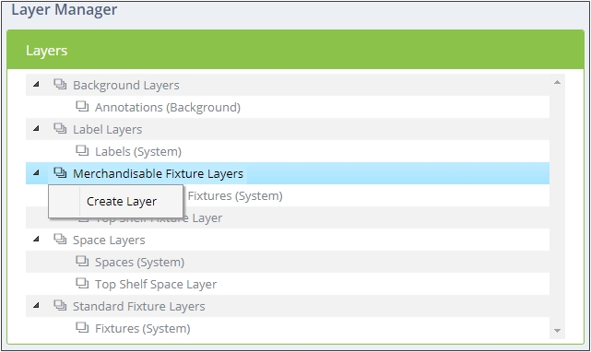This screenshot has width=591, height=352.
Task: Click the scroll down arrow in layers list
Action: point(557,331)
